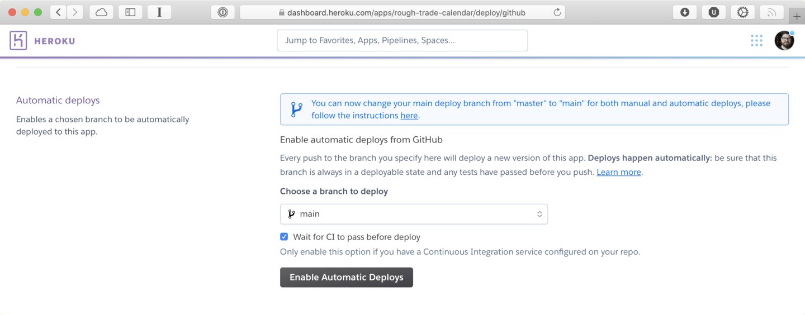805x315 pixels.
Task: Click the Heroku logo icon
Action: point(18,41)
